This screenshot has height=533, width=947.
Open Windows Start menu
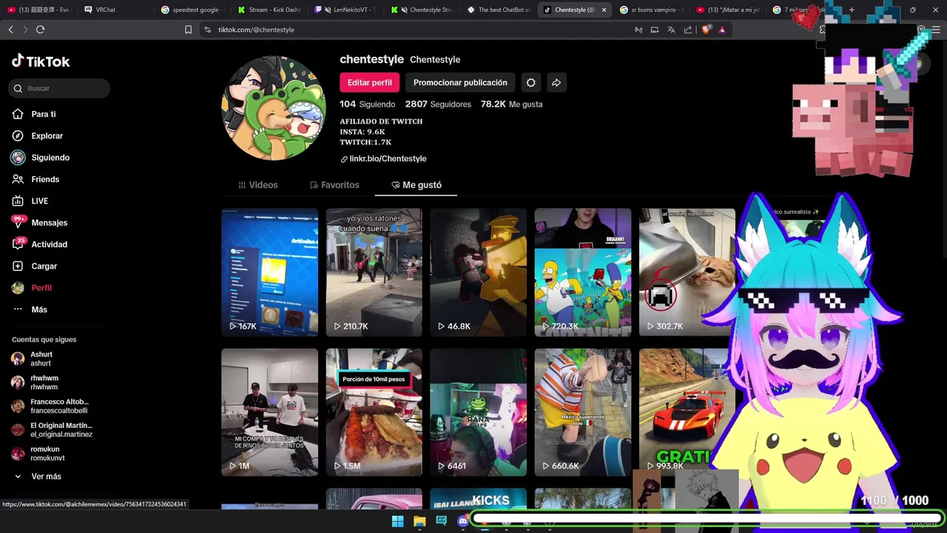pyautogui.click(x=397, y=521)
